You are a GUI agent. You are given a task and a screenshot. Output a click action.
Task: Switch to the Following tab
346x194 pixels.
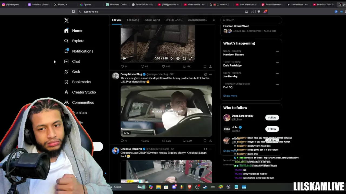coord(133,20)
